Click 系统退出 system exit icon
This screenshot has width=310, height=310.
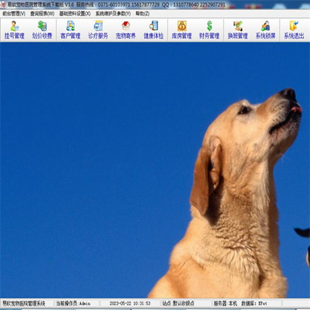point(294,30)
